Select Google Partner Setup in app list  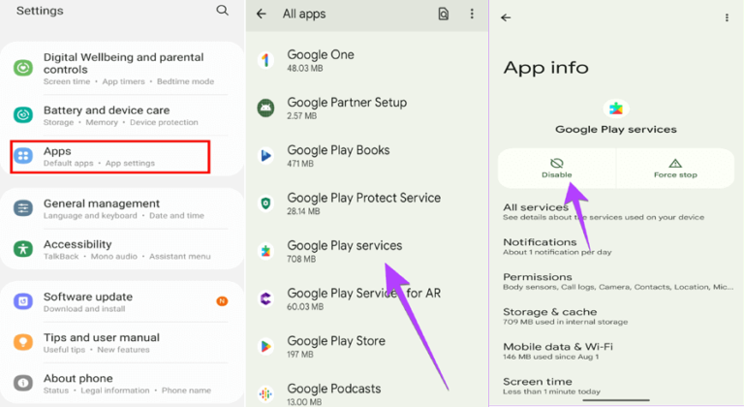[367, 109]
